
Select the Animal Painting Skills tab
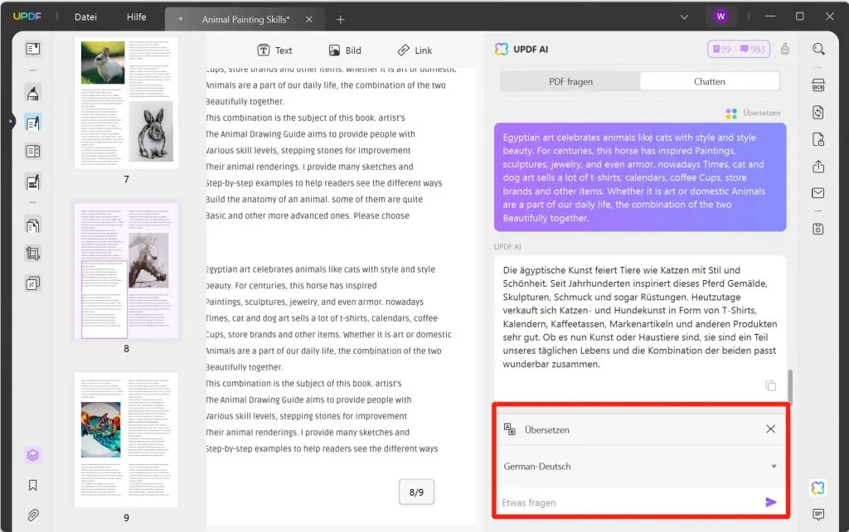click(245, 20)
